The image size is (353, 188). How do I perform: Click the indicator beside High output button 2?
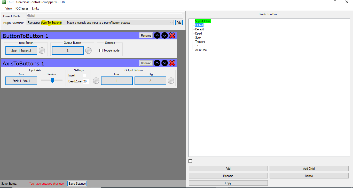[x=171, y=81]
